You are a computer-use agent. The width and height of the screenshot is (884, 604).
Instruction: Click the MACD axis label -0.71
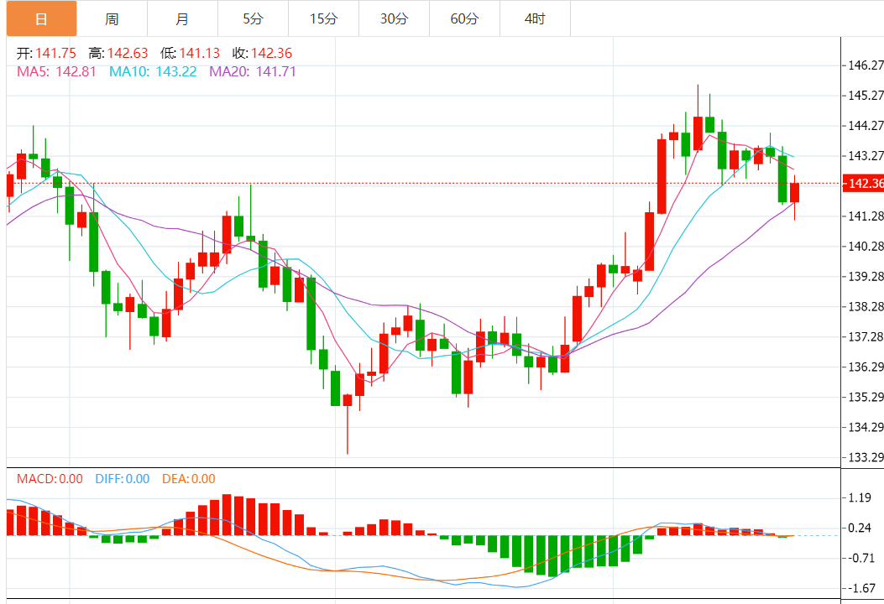pos(860,558)
